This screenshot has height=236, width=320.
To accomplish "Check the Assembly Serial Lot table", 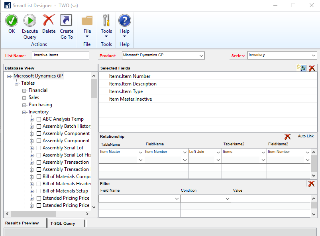I will (x=39, y=148).
